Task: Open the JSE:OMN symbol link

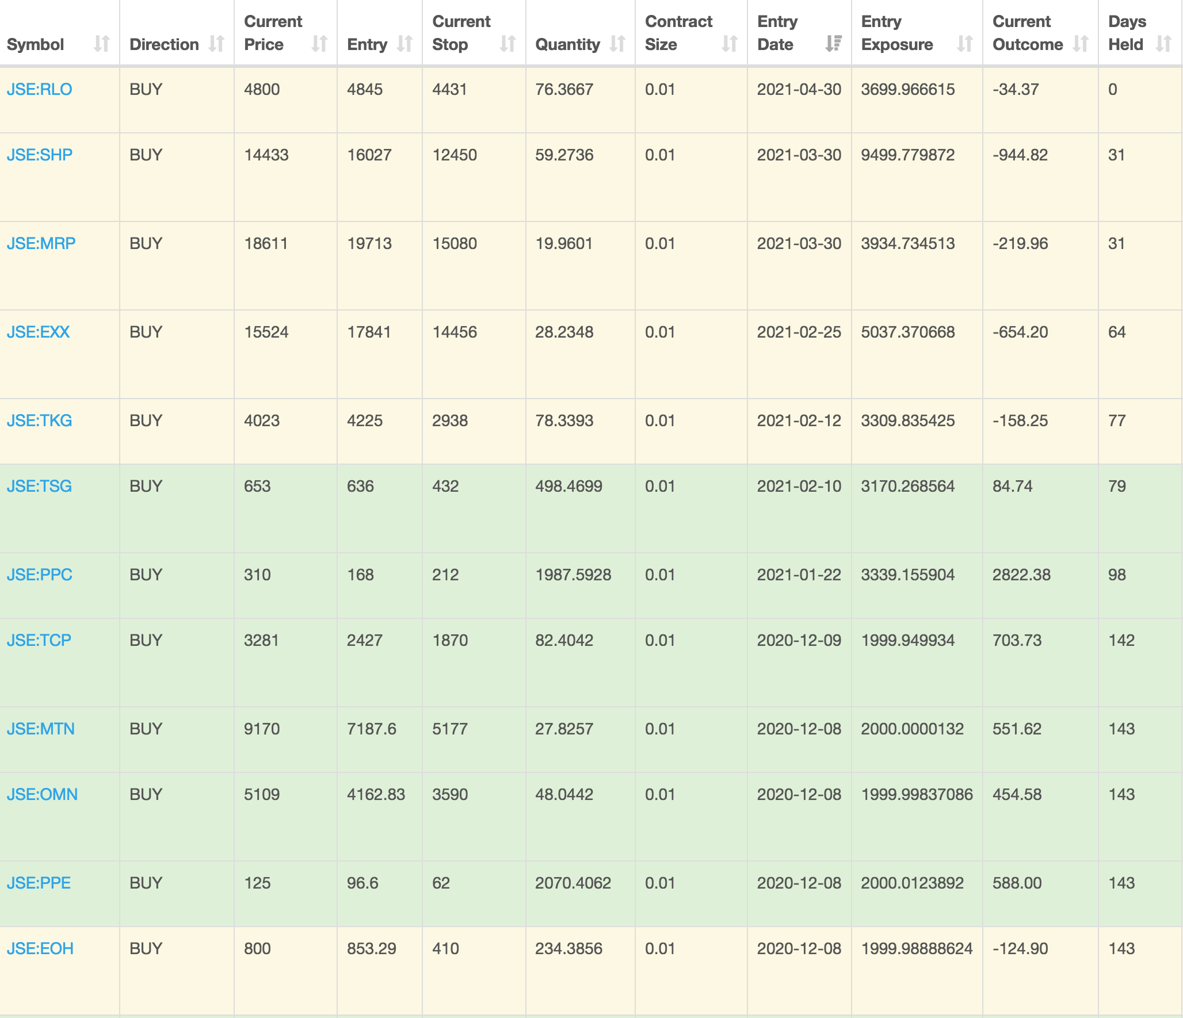Action: tap(42, 794)
